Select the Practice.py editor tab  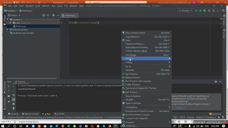tap(69, 15)
